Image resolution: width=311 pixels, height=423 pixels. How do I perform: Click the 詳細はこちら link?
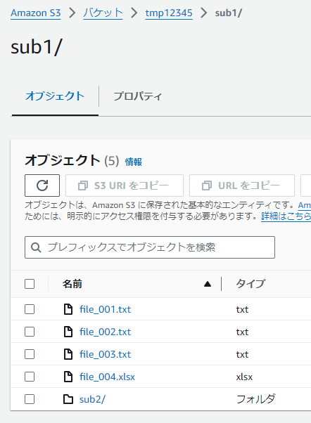click(x=286, y=216)
